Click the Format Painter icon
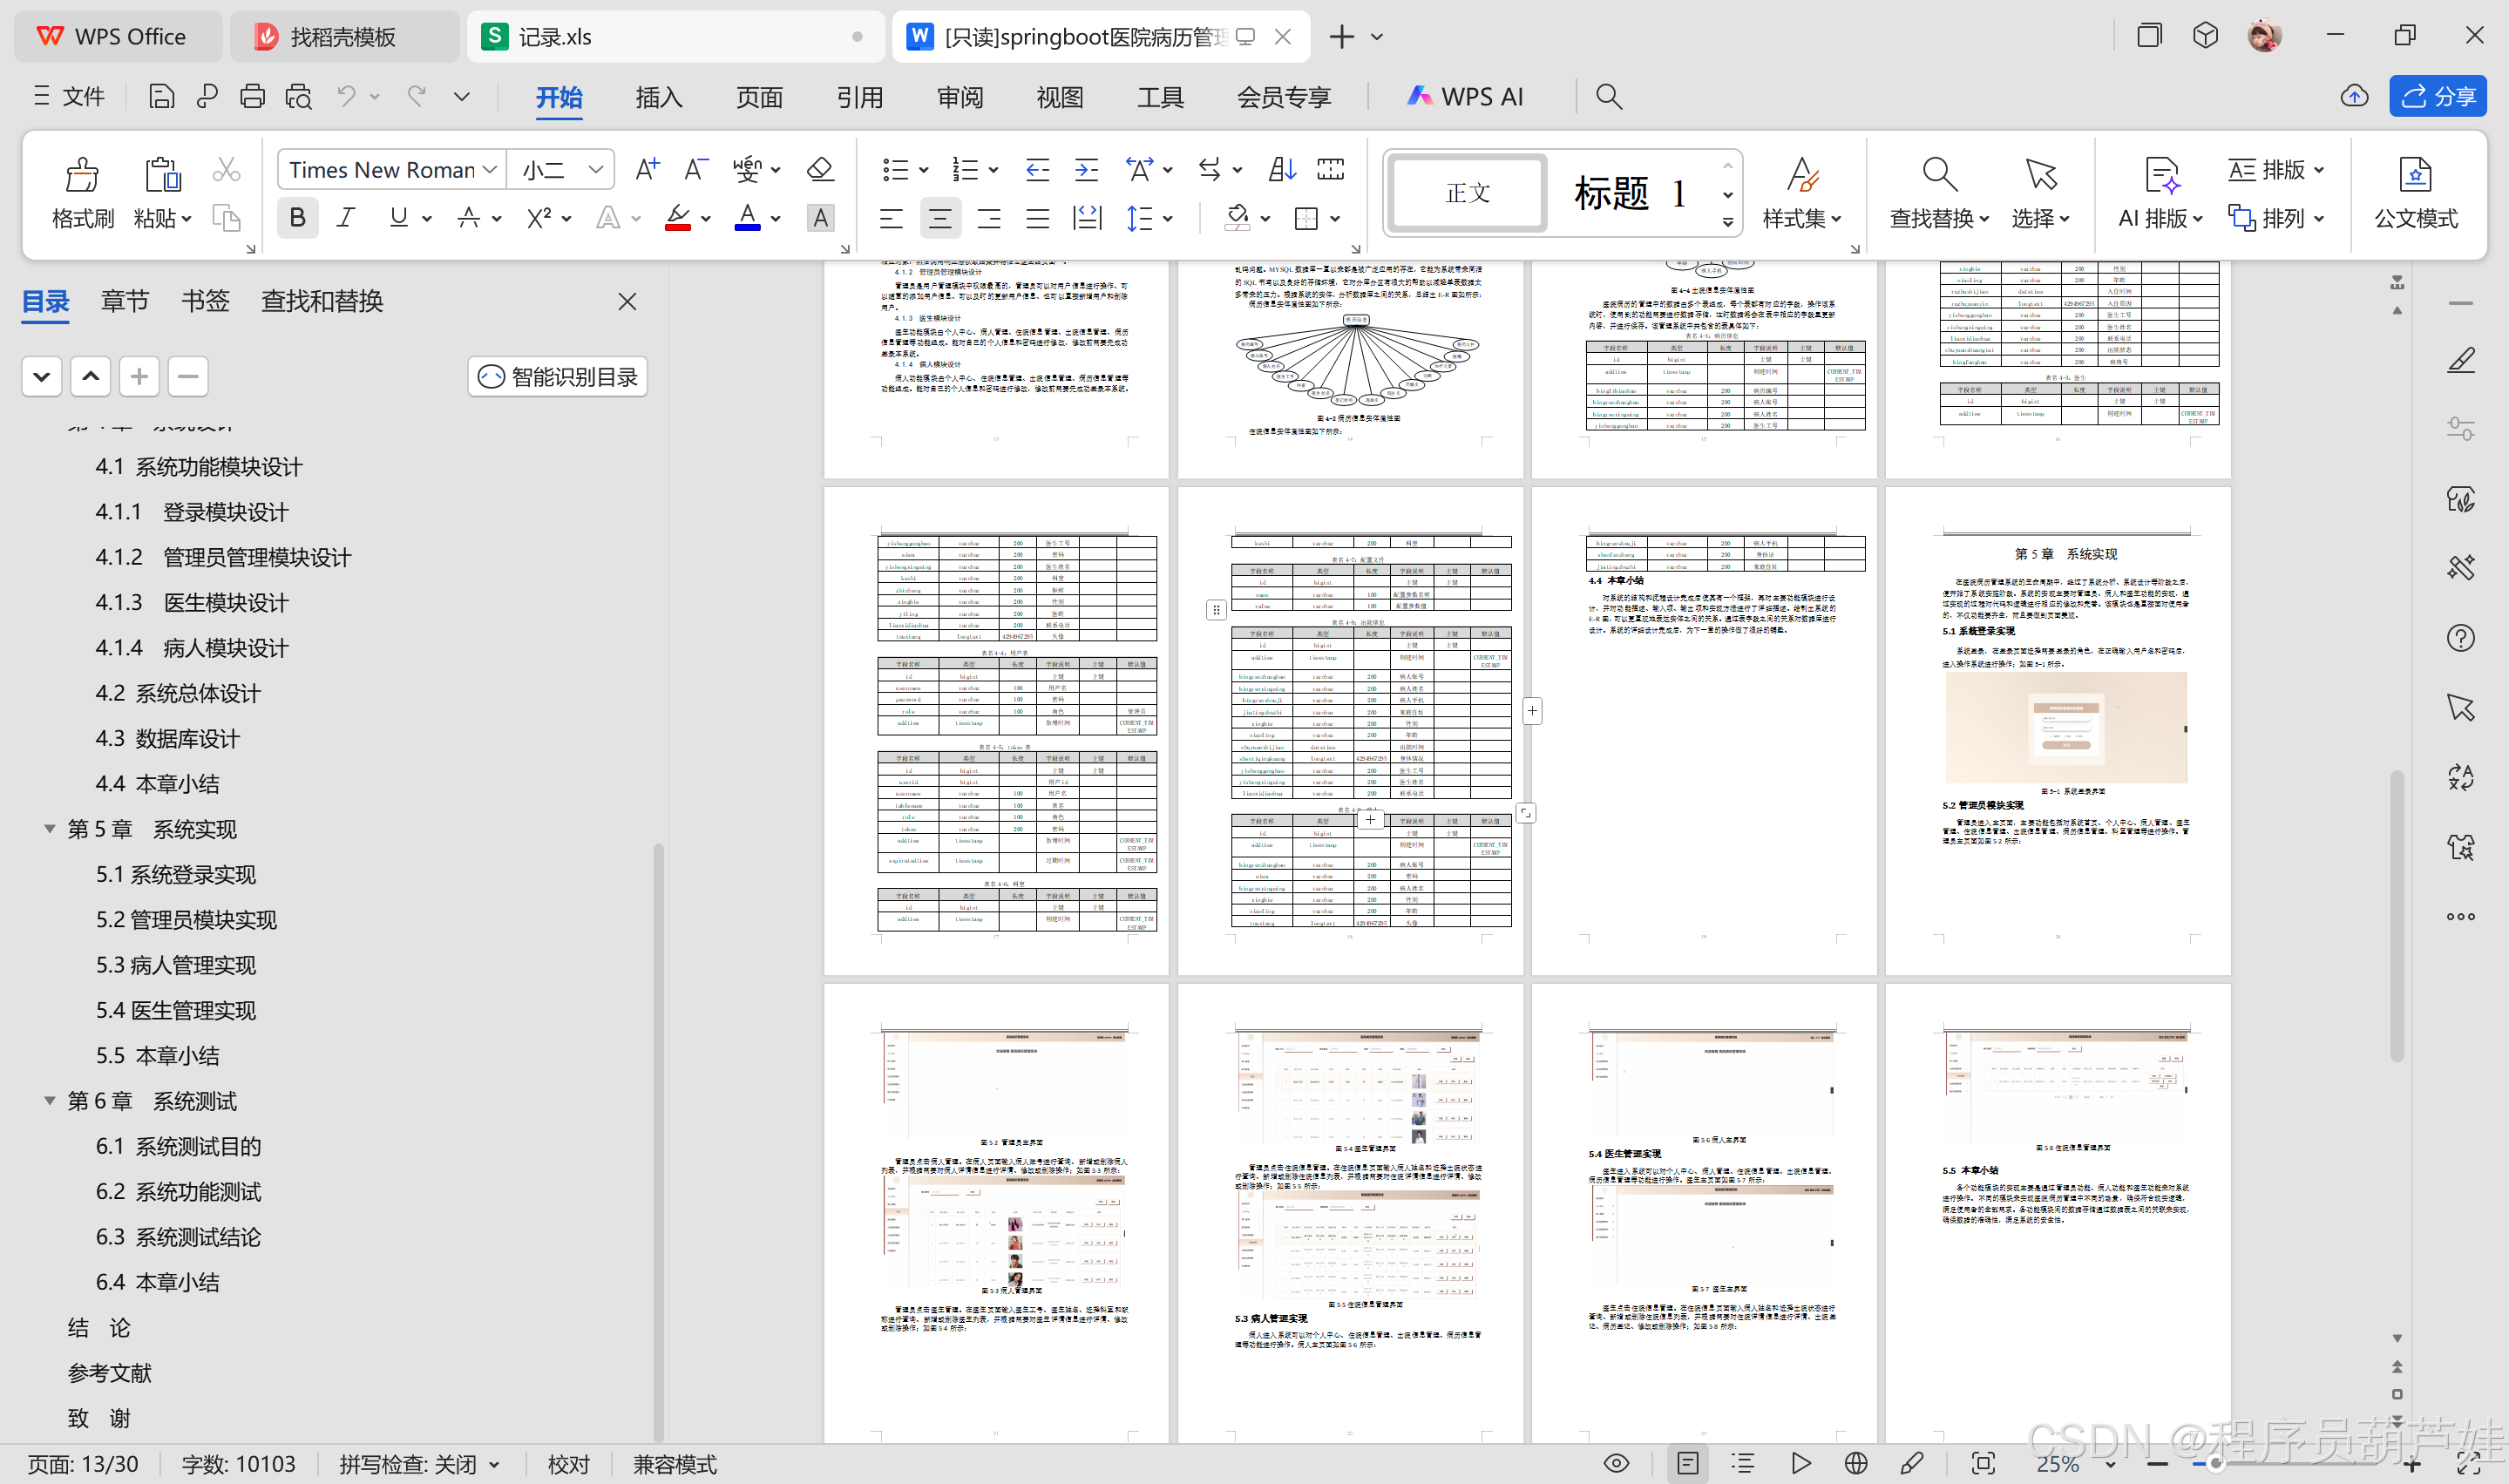 click(82, 176)
